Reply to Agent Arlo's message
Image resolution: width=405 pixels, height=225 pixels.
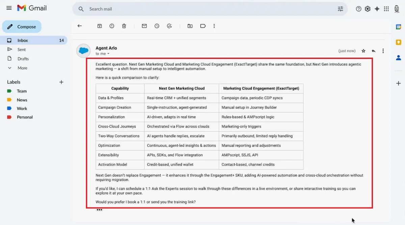click(374, 51)
